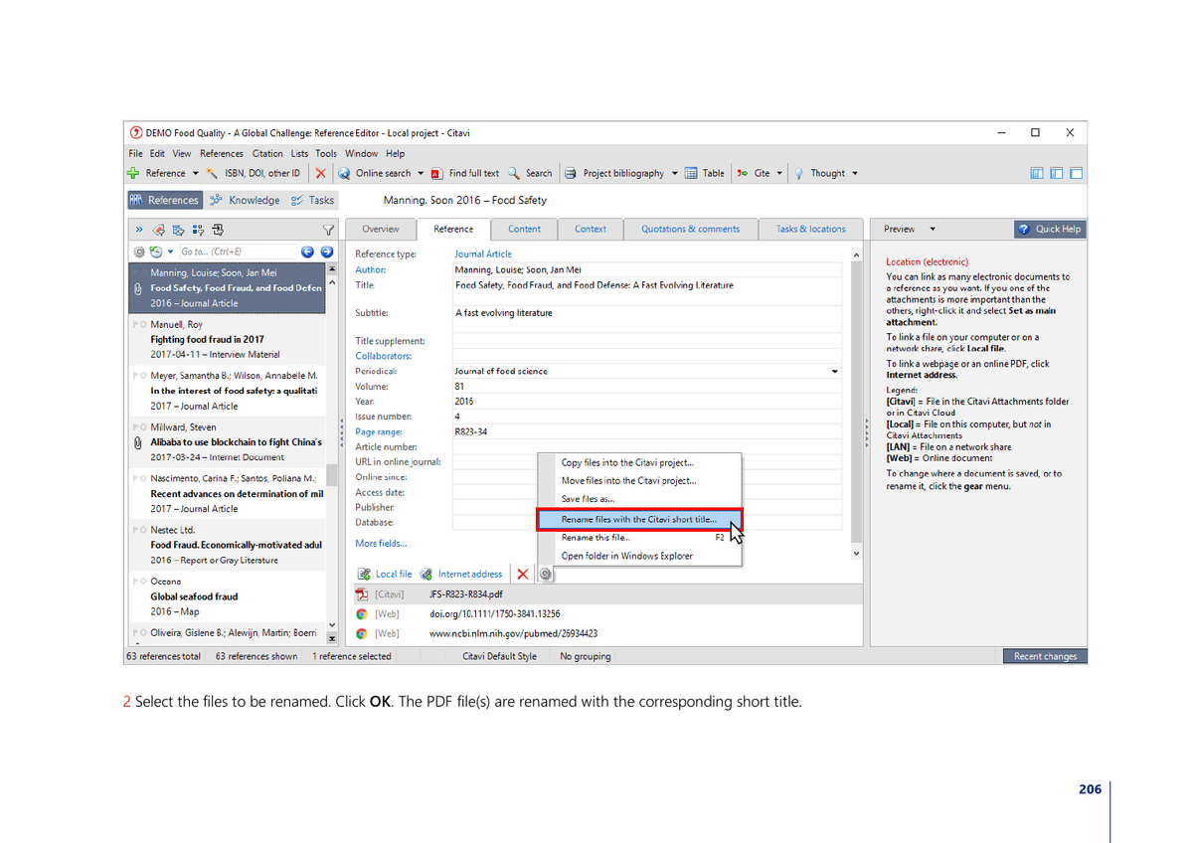Screen dimensions: 1193x843
Task: Open the Quotations & comments tab
Action: pyautogui.click(x=690, y=229)
